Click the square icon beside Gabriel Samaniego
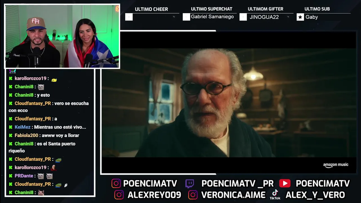This screenshot has width=361, height=203. [186, 17]
